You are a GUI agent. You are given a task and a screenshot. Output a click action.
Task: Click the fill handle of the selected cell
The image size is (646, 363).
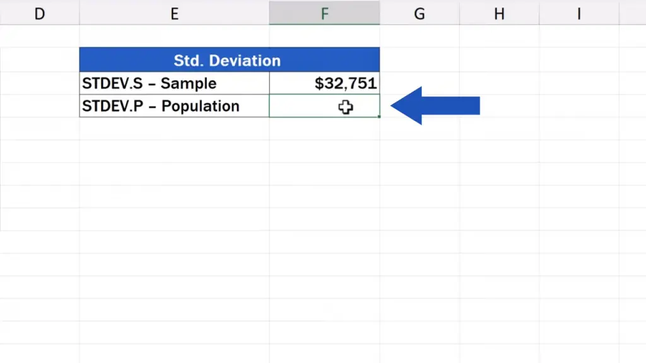point(379,117)
